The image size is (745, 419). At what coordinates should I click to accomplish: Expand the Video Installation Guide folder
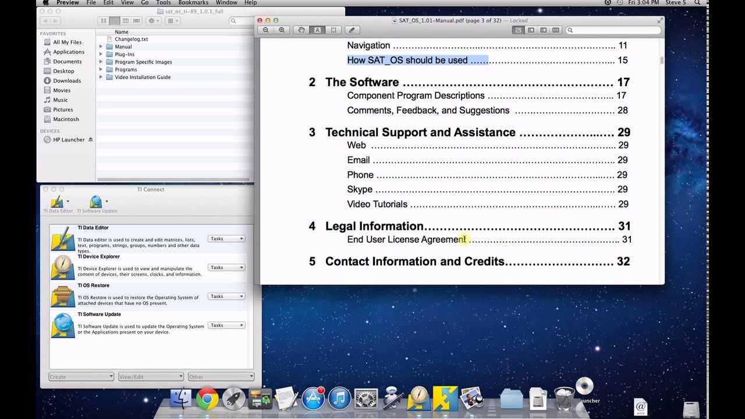[x=101, y=77]
